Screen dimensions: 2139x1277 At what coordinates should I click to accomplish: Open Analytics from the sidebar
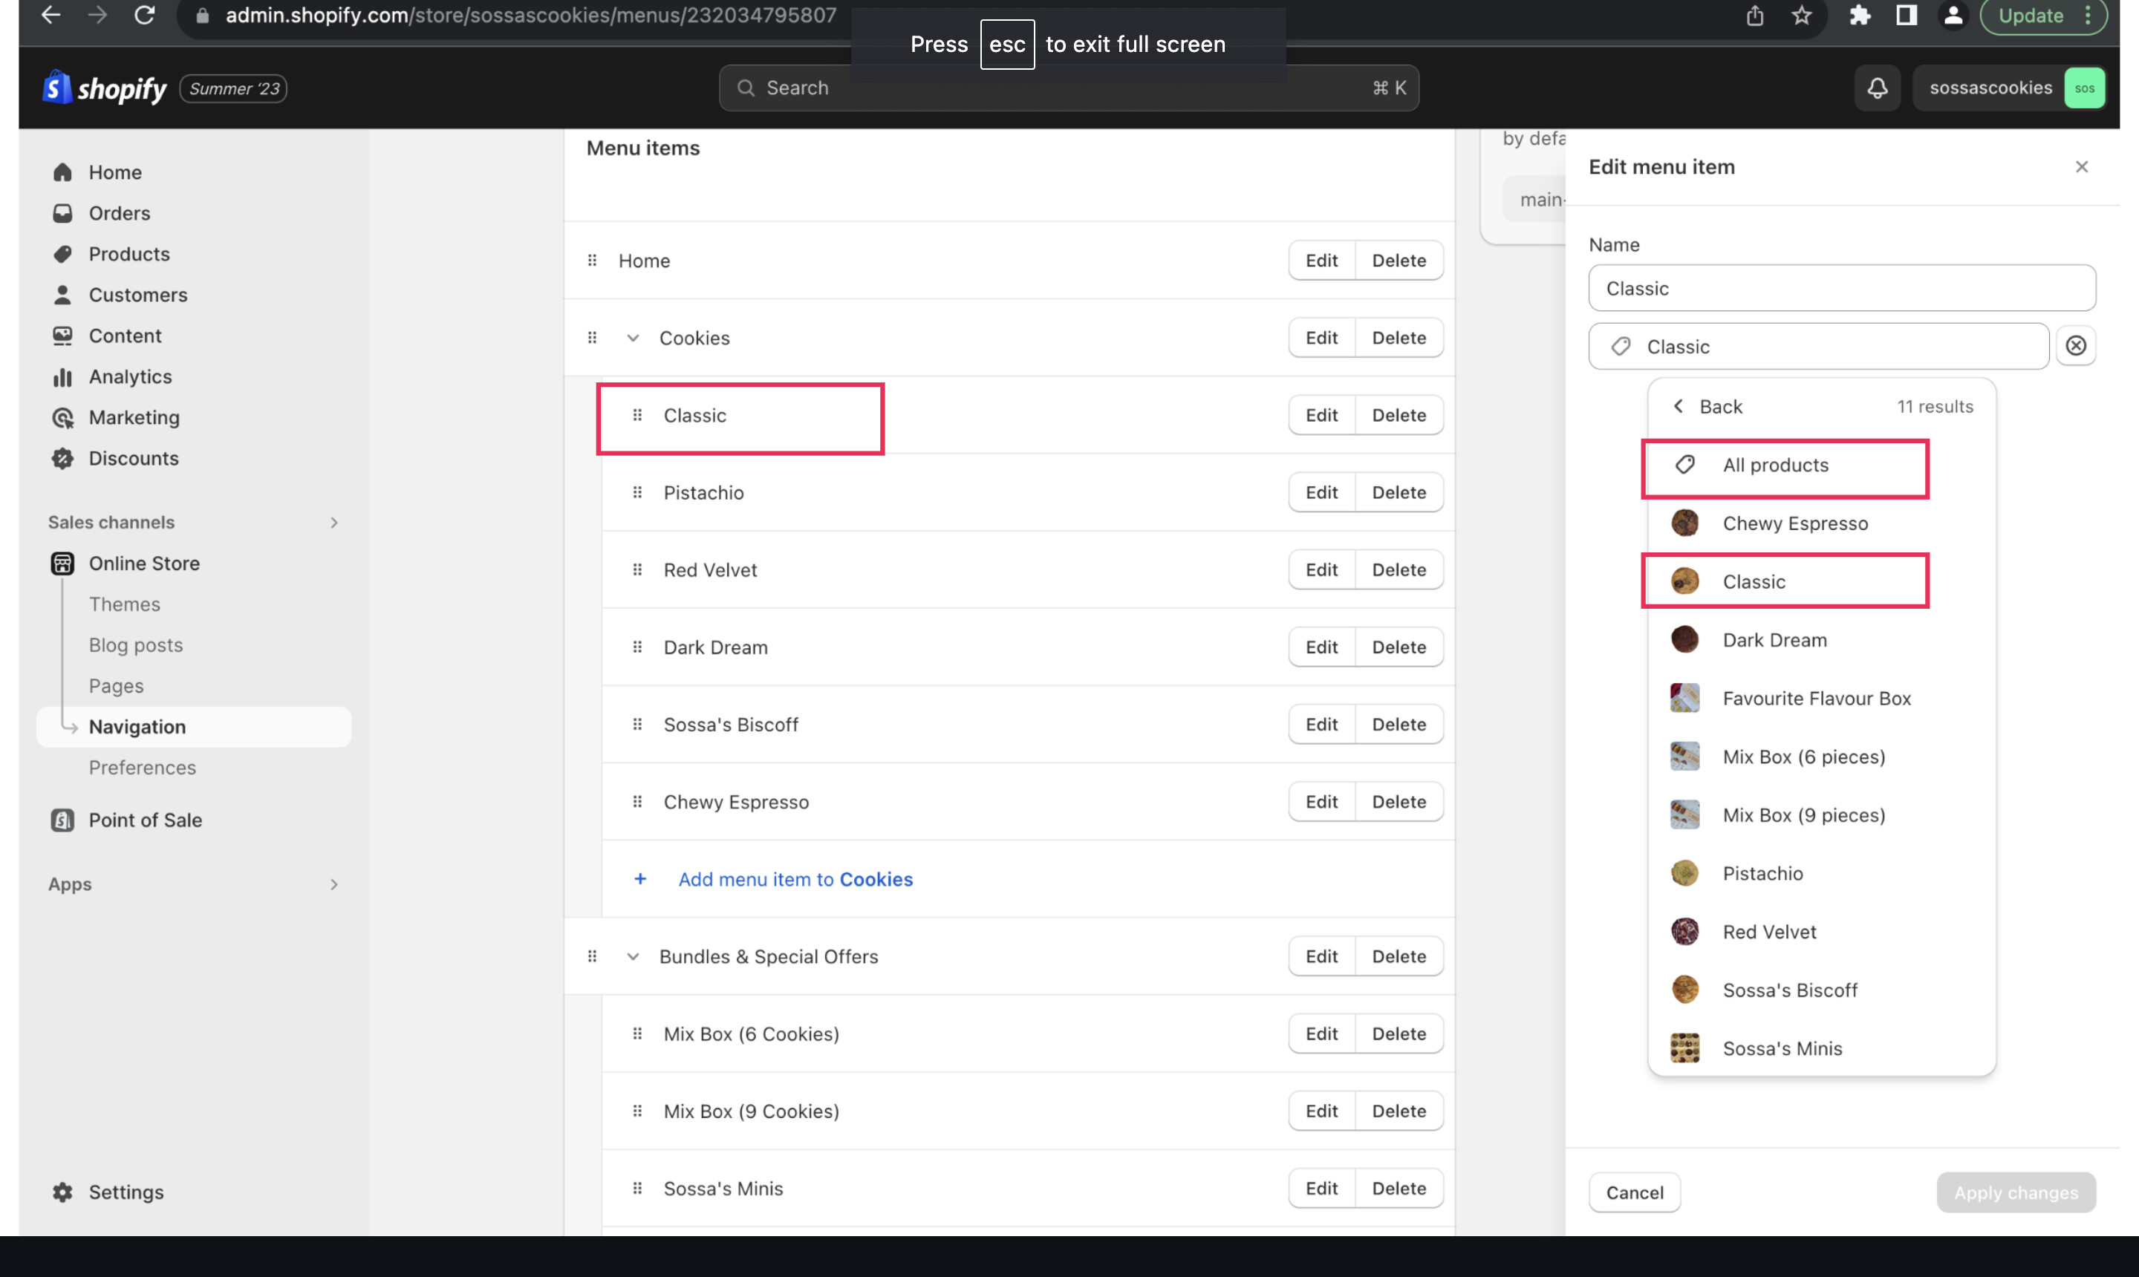coord(130,377)
